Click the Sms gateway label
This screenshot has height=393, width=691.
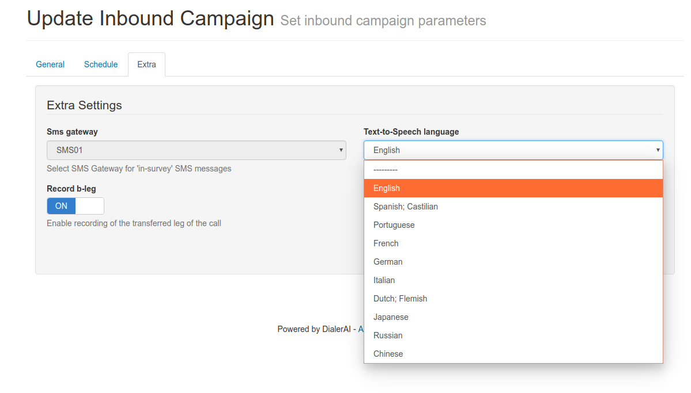coord(72,132)
